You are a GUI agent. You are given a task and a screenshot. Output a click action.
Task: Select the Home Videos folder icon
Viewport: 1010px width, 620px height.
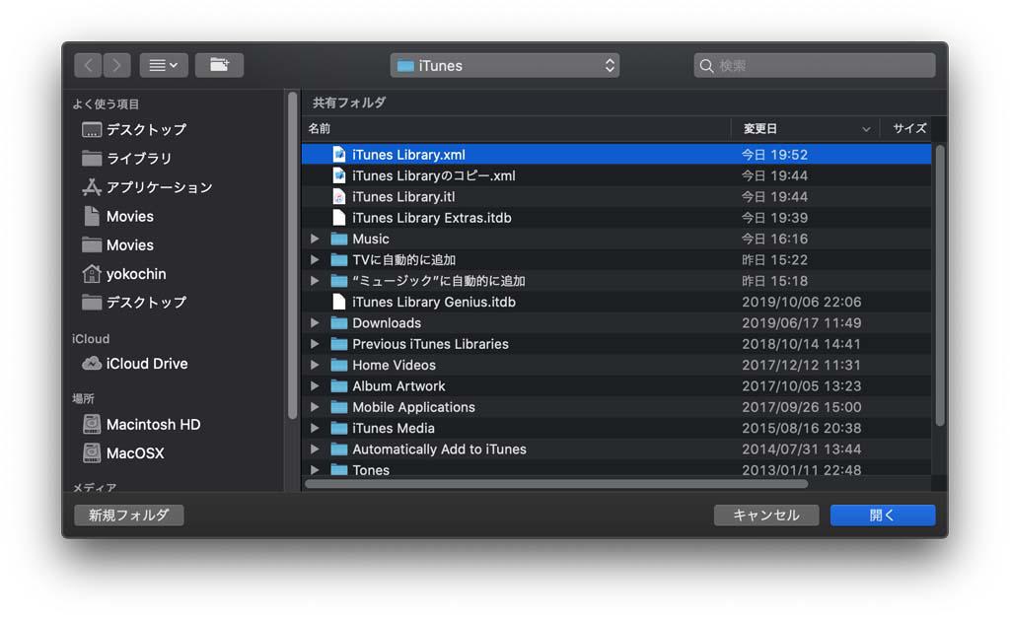click(x=339, y=365)
